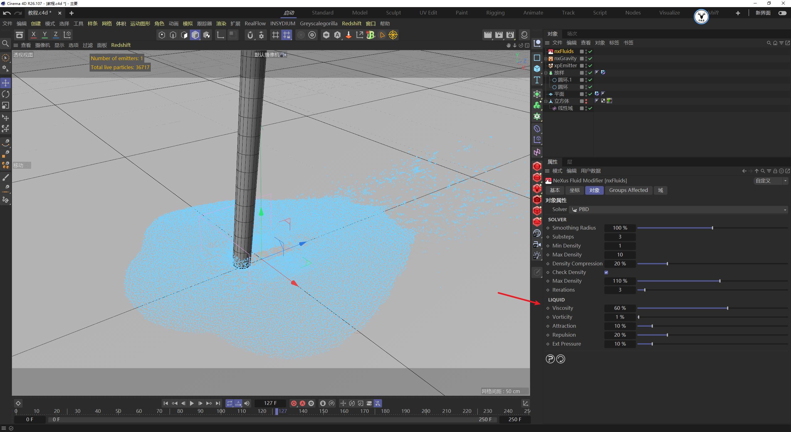Select the Scale tool in the left toolbar
This screenshot has height=432, width=791.
[6, 106]
